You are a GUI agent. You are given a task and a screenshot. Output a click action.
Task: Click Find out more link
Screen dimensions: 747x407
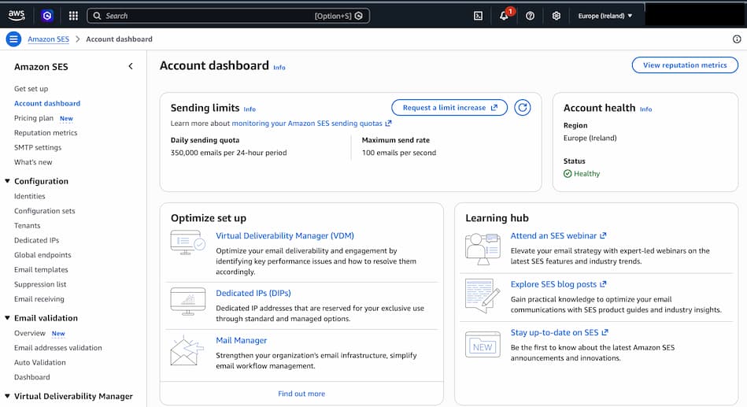coord(301,394)
